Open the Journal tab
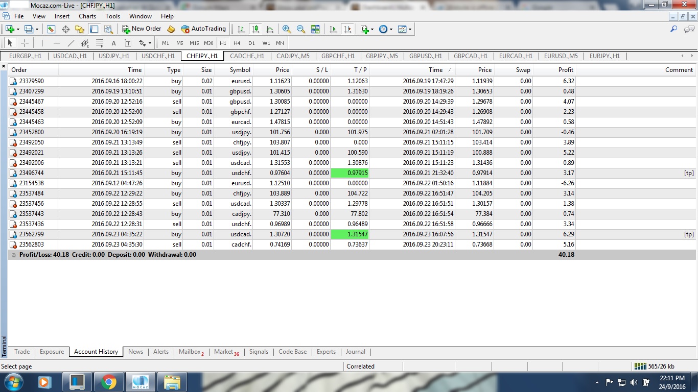This screenshot has width=698, height=392. (356, 352)
